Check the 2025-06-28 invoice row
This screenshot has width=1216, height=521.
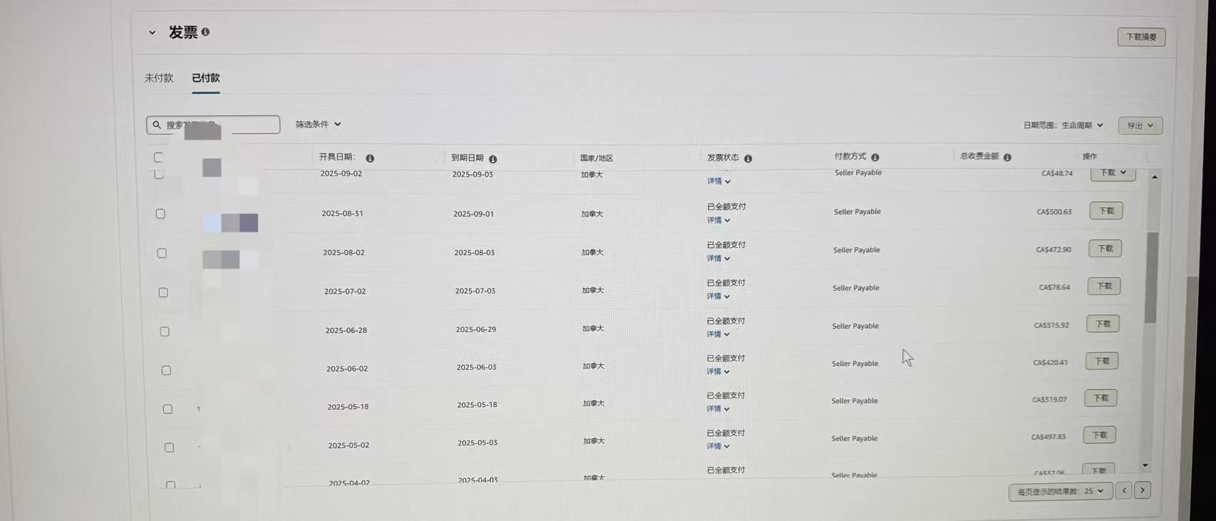click(165, 331)
